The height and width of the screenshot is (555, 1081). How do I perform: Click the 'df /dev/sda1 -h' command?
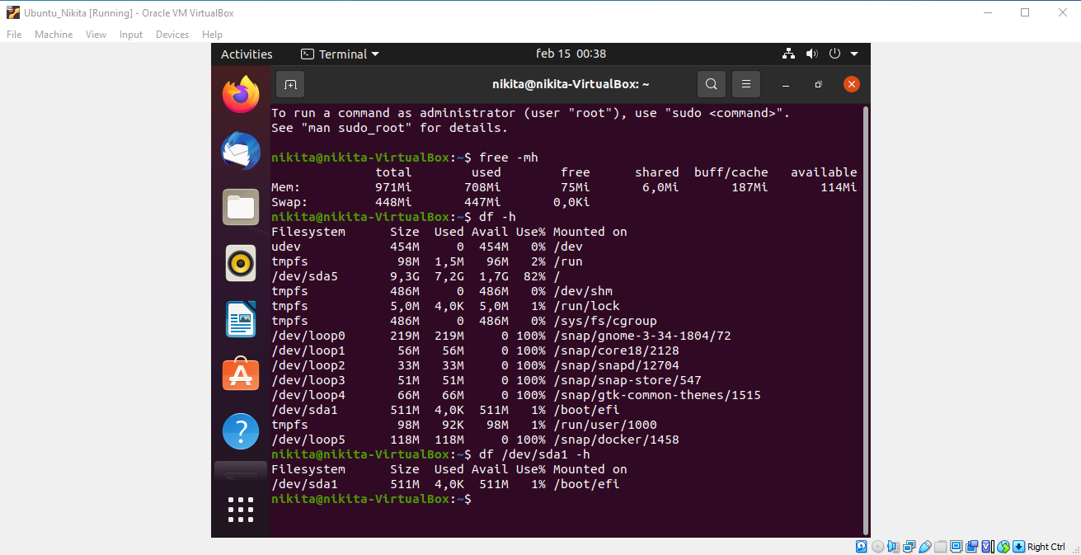point(535,454)
